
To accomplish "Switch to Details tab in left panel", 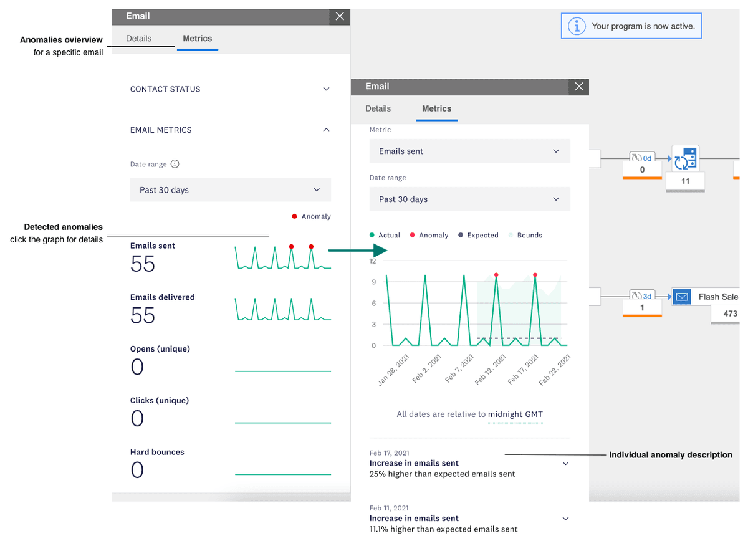I will pos(138,39).
